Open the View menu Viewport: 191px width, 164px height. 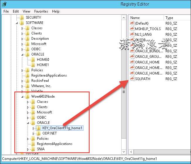26,11
